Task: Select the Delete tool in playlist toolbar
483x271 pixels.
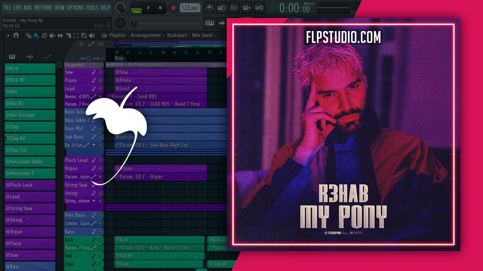Action: tap(44, 35)
